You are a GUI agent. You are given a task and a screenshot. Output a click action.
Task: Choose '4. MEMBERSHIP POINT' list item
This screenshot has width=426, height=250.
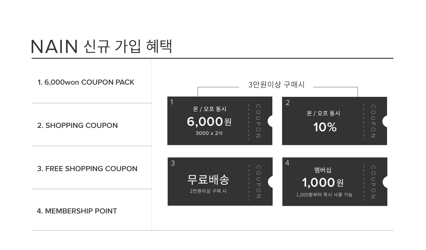(x=77, y=211)
